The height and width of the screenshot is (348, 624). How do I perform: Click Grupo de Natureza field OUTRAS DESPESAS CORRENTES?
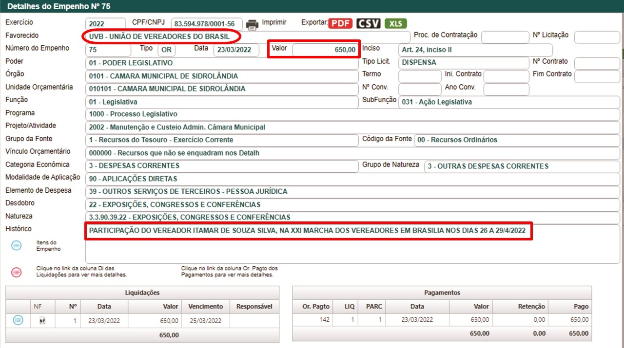click(x=522, y=166)
